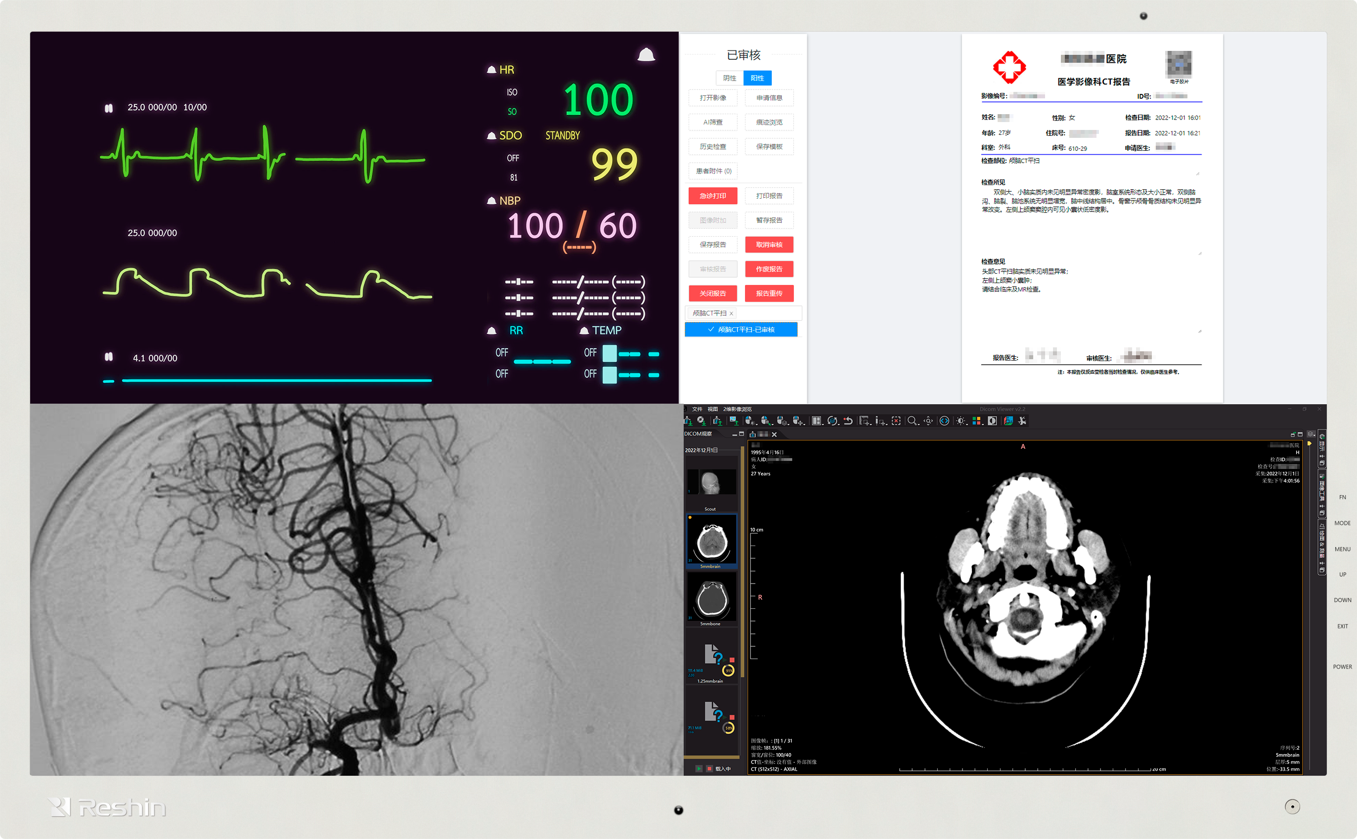Select the invert grayscale icon

992,420
